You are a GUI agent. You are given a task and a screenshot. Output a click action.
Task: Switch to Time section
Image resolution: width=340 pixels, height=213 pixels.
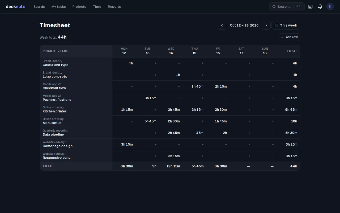click(x=97, y=7)
